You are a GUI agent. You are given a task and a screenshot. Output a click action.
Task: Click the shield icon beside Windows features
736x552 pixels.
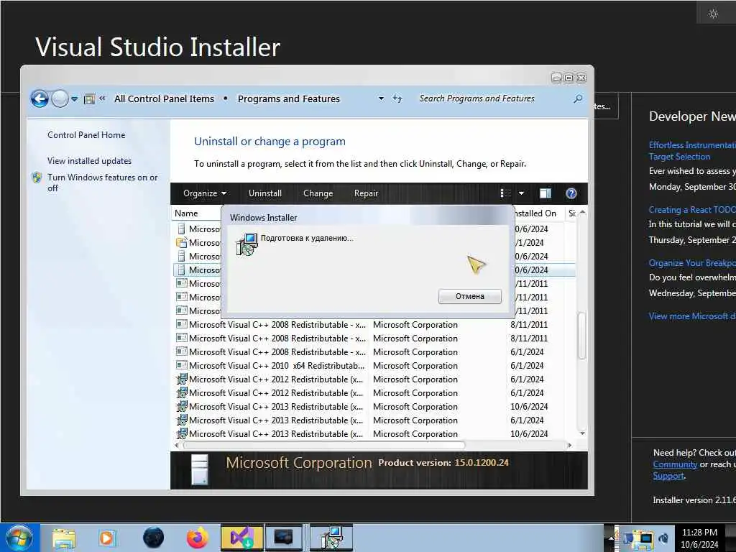click(37, 178)
